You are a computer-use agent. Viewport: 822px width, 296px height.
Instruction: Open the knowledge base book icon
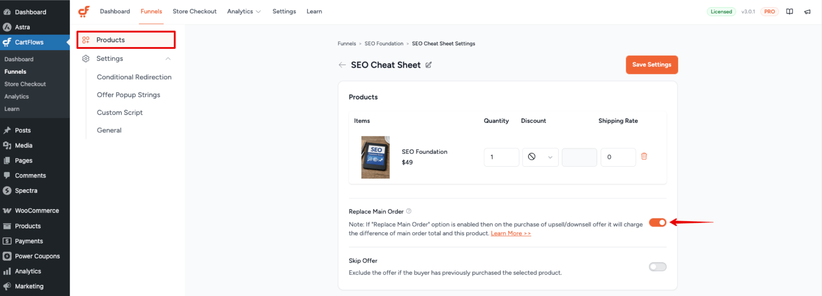pos(789,12)
